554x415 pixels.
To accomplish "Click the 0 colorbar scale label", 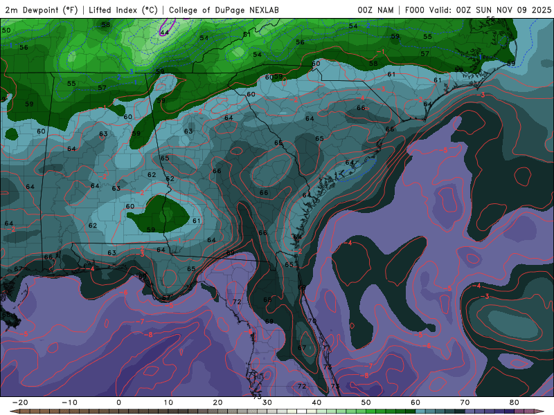I will (x=118, y=403).
